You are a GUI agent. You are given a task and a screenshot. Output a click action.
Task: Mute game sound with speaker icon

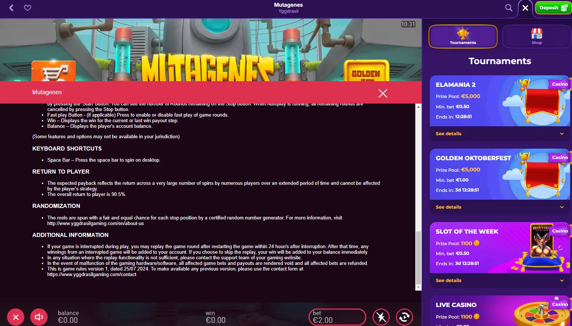(x=39, y=317)
